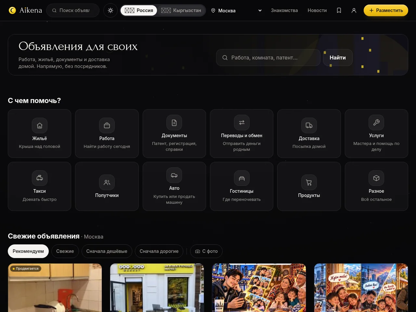Open the Продукты category cart icon
The width and height of the screenshot is (416, 312).
309,182
